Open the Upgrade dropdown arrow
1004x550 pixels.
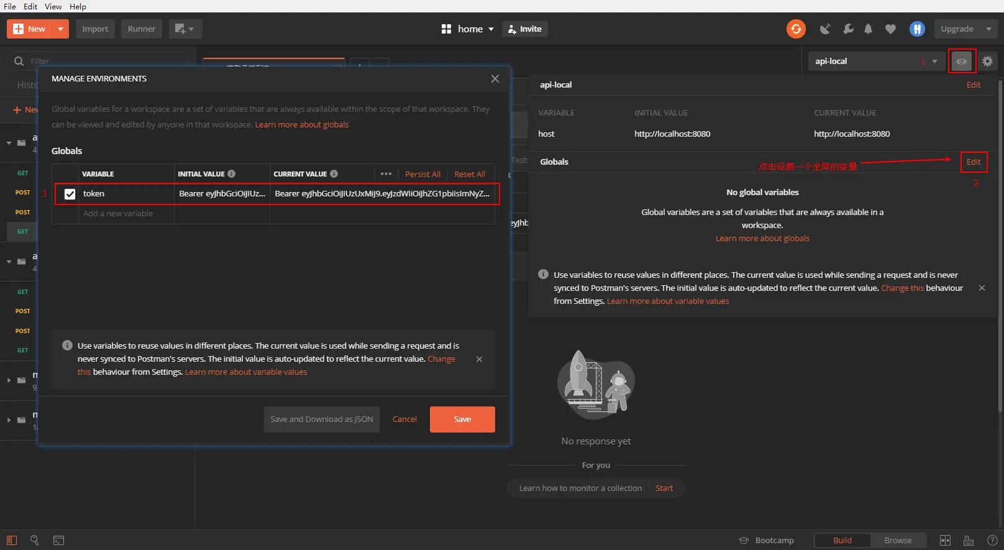[988, 29]
